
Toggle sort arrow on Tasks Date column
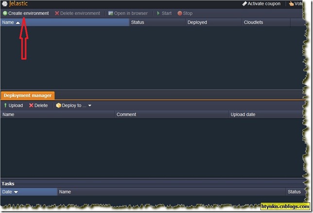click(x=16, y=192)
